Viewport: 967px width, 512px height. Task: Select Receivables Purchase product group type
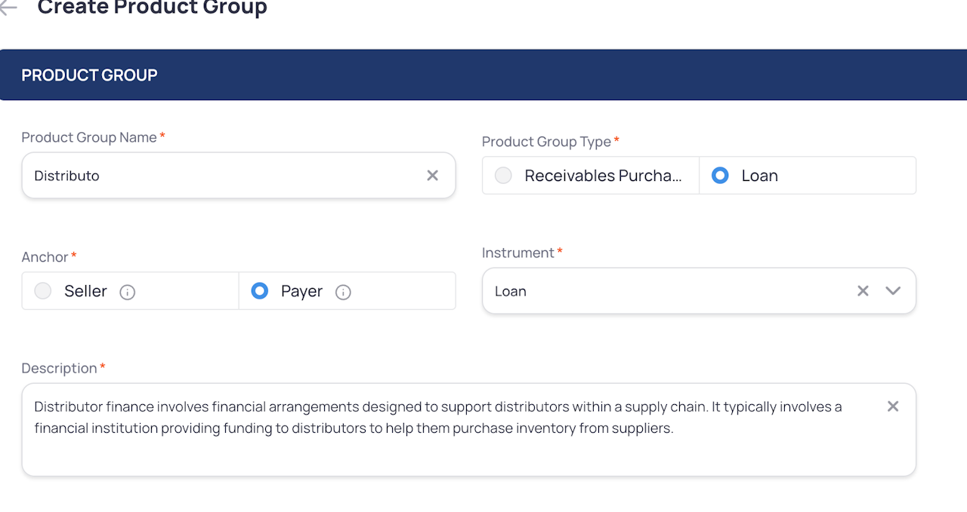pos(503,176)
